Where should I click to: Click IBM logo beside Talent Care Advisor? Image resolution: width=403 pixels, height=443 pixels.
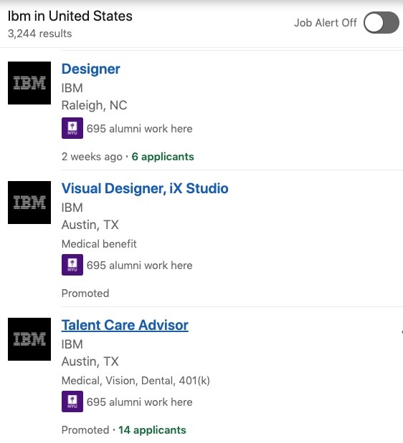29,339
